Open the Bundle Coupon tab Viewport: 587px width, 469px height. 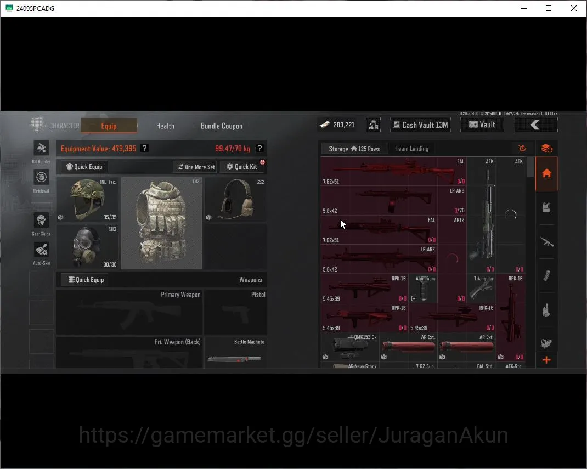tap(222, 126)
